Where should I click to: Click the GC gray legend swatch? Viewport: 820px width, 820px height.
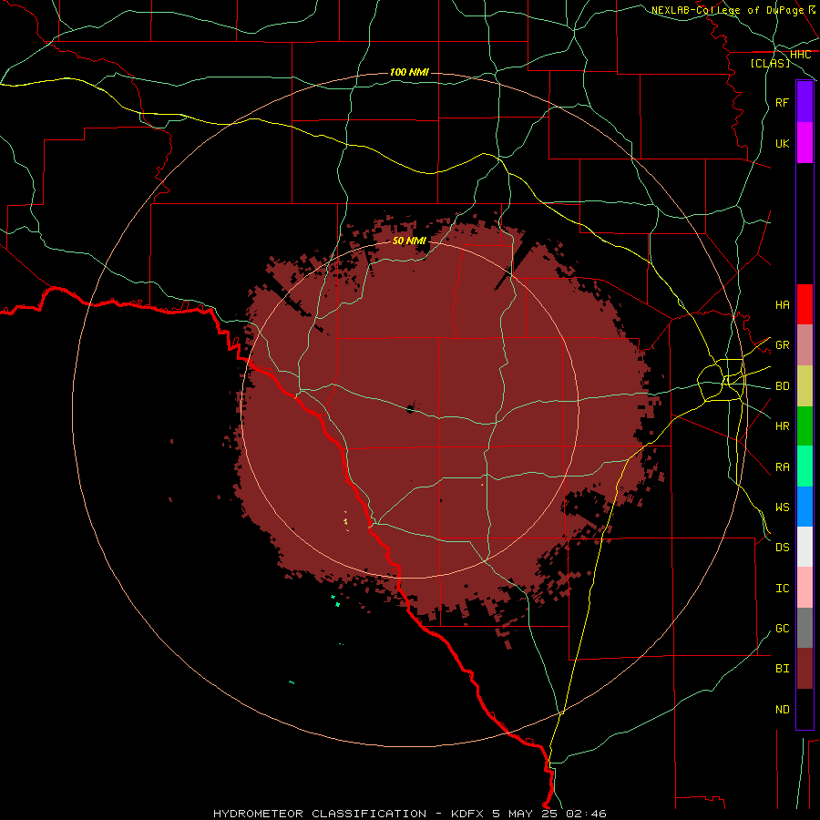tap(805, 628)
